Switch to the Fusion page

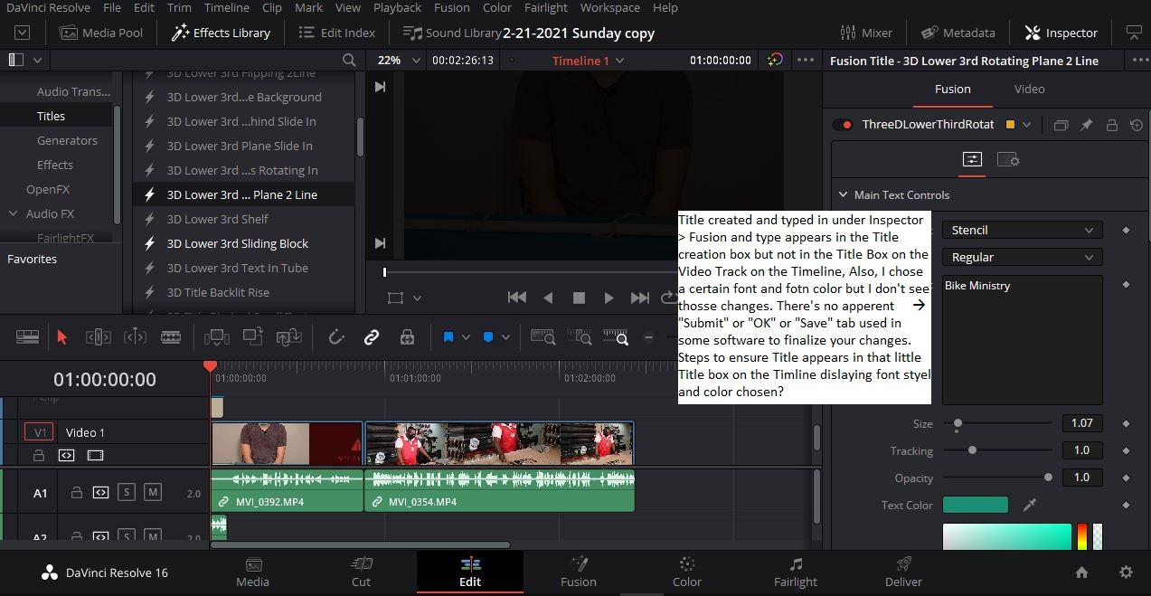pos(578,572)
